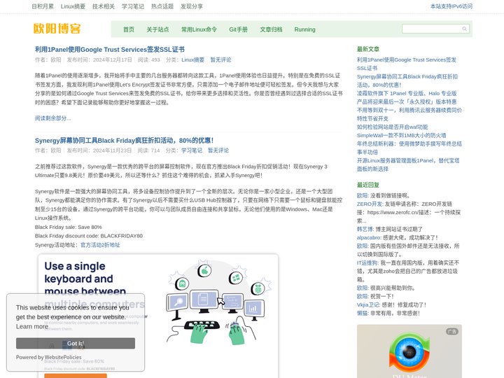This screenshot has width=504, height=378.
Task: Click commenter name Vkjia卫记
Action: tap(368, 304)
